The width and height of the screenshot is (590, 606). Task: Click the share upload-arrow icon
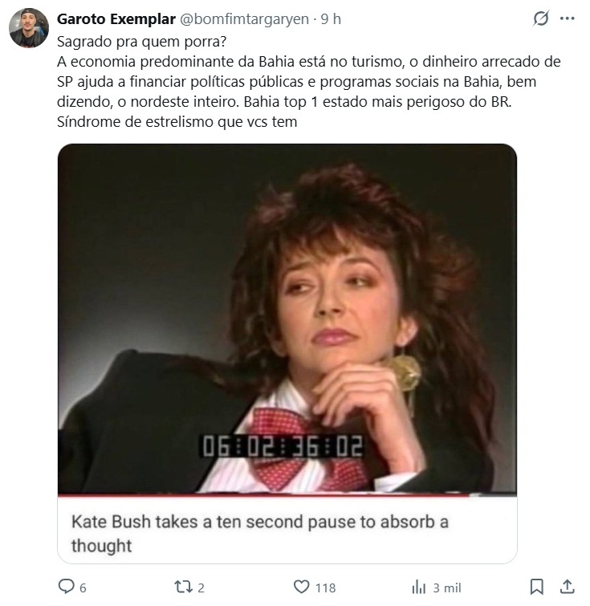point(568,587)
